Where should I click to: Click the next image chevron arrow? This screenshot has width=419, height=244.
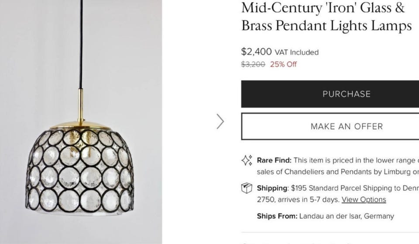pos(220,122)
